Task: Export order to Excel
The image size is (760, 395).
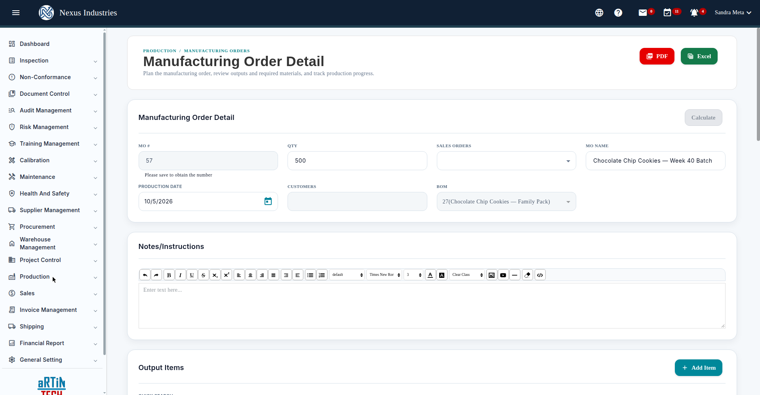Action: coord(699,56)
